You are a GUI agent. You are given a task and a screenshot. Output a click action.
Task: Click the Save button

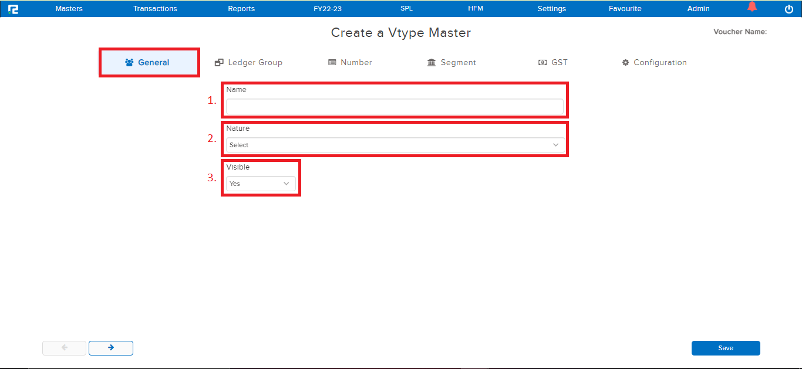coord(726,348)
